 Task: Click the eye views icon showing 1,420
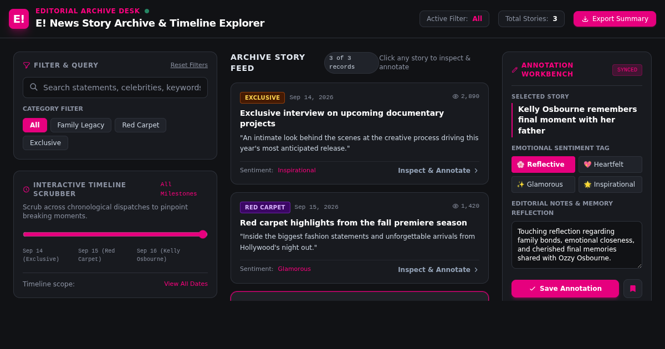456,206
